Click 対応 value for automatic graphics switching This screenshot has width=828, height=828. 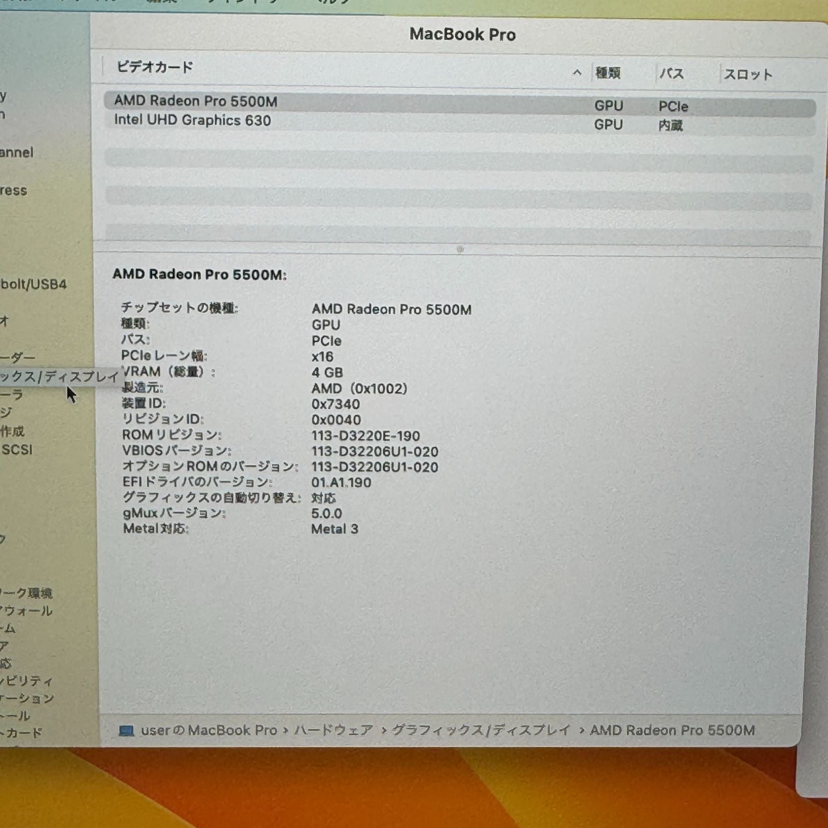click(x=323, y=498)
